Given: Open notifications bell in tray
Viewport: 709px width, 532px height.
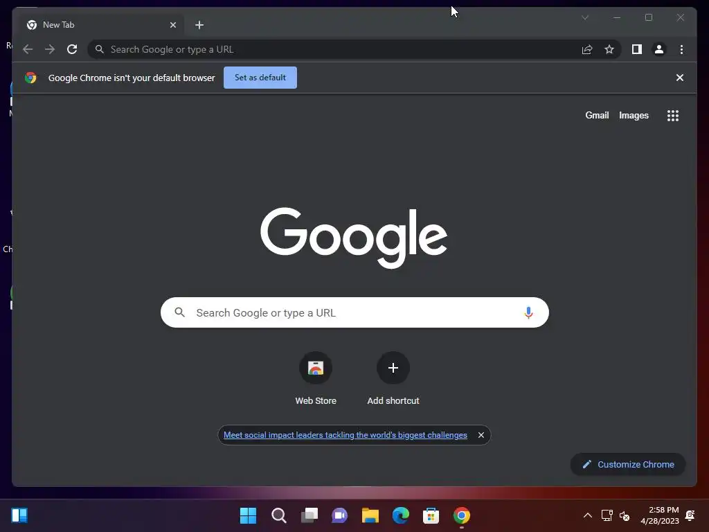Looking at the screenshot, I should point(690,515).
